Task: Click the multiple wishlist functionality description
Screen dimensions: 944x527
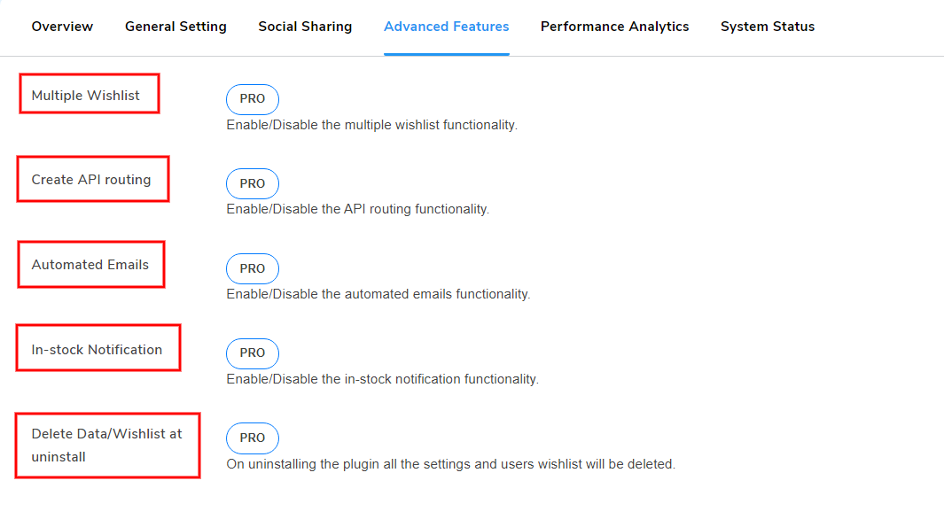Action: point(371,125)
